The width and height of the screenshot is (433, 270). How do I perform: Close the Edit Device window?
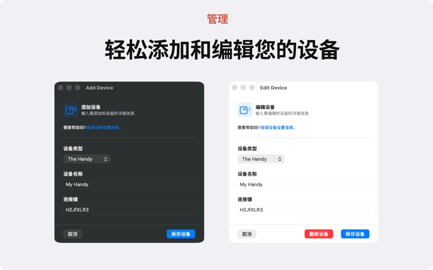[x=235, y=87]
